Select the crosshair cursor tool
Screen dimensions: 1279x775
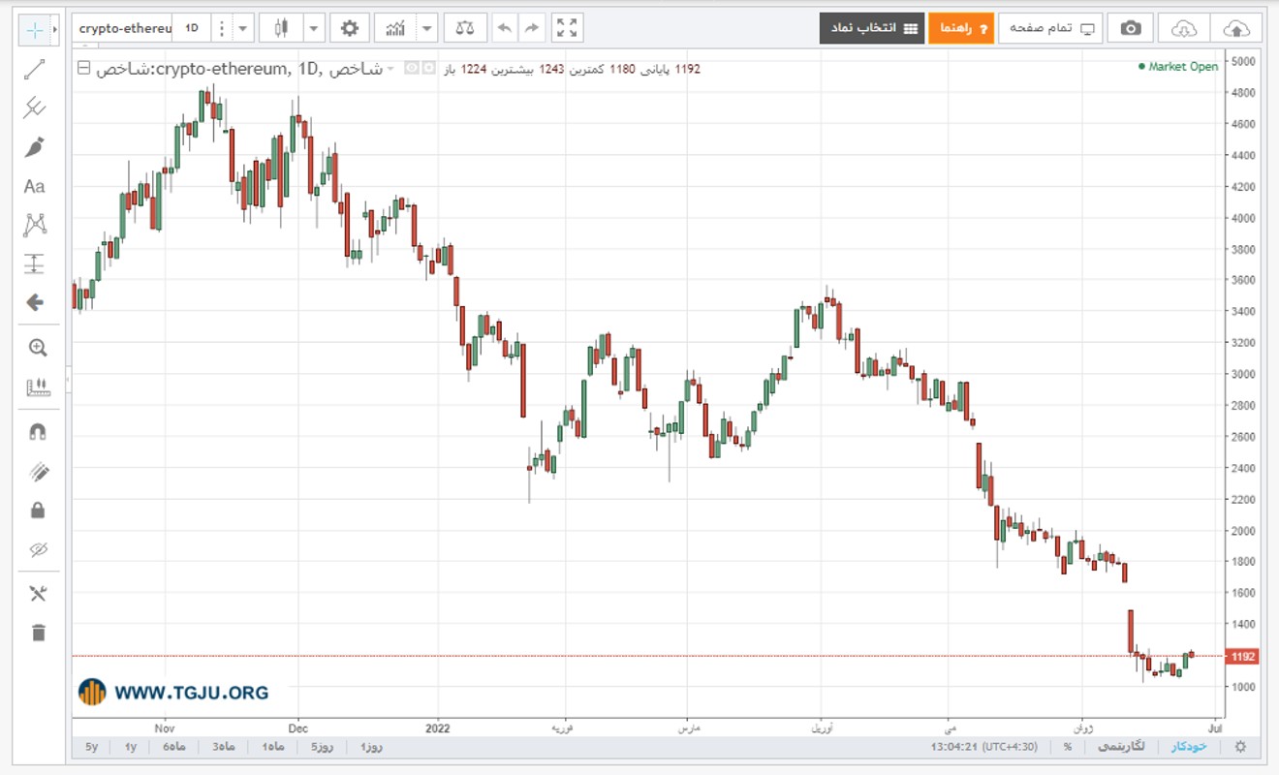coord(35,29)
